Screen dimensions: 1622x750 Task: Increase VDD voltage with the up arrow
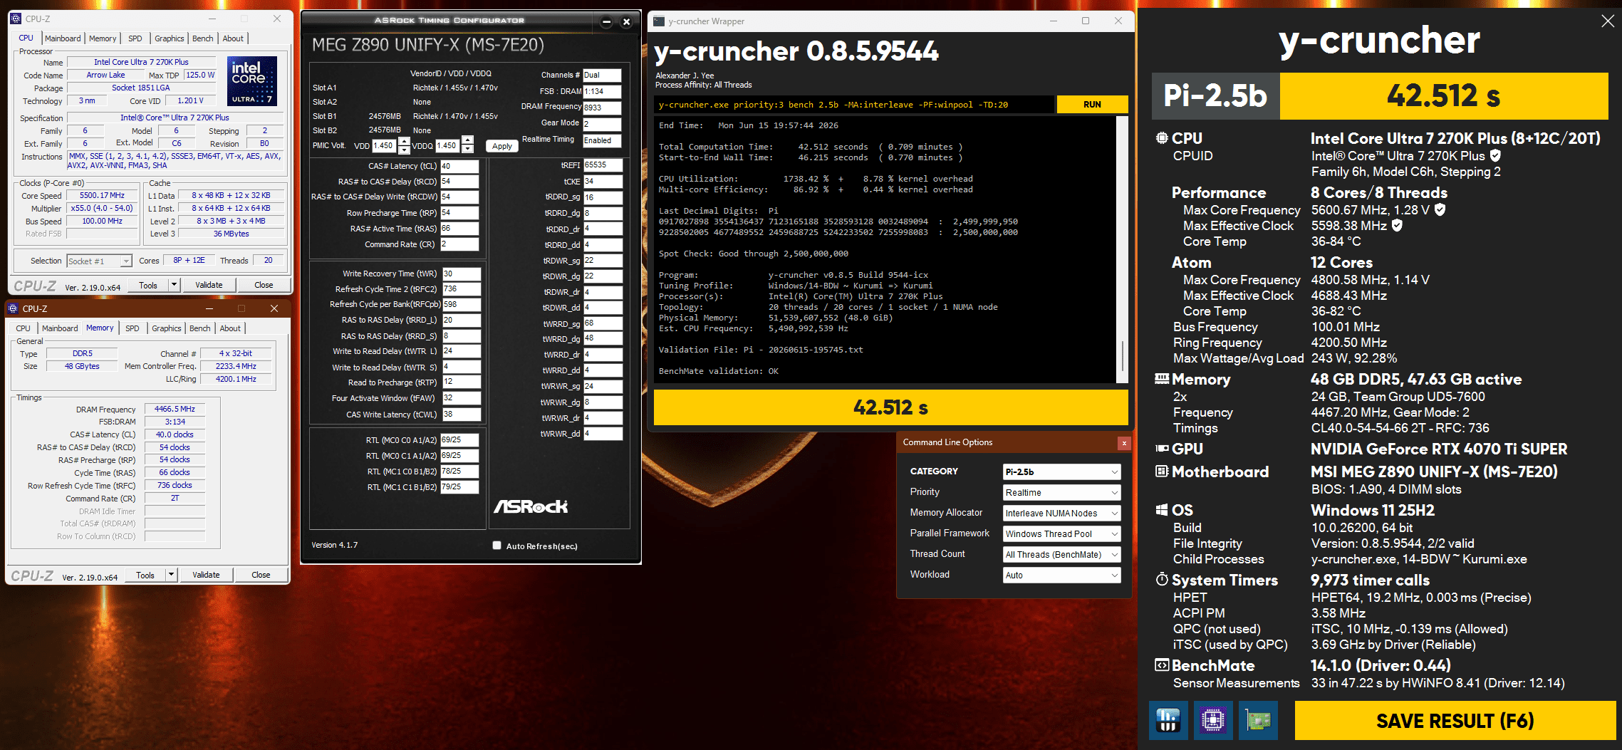pyautogui.click(x=404, y=140)
